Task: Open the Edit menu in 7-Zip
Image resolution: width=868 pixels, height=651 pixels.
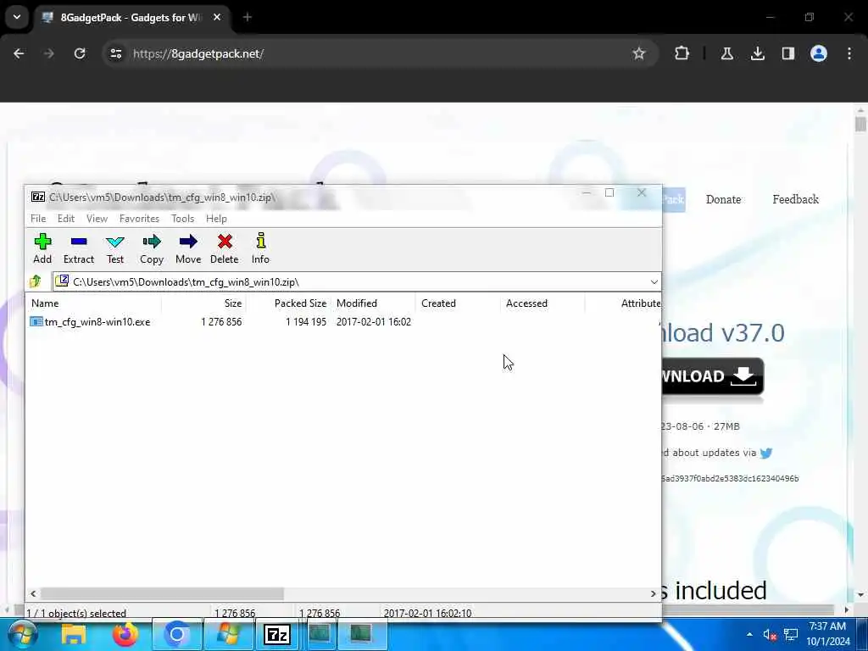Action: tap(66, 219)
